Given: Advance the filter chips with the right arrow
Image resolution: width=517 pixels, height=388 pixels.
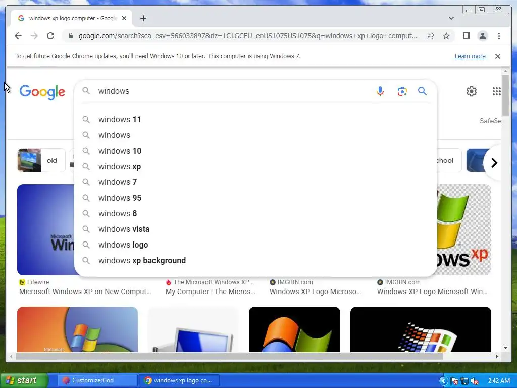Looking at the screenshot, I should [494, 162].
